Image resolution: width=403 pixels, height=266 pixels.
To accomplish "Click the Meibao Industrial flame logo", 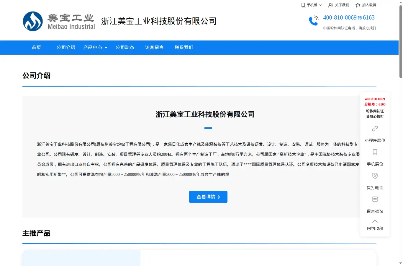I will (33, 21).
